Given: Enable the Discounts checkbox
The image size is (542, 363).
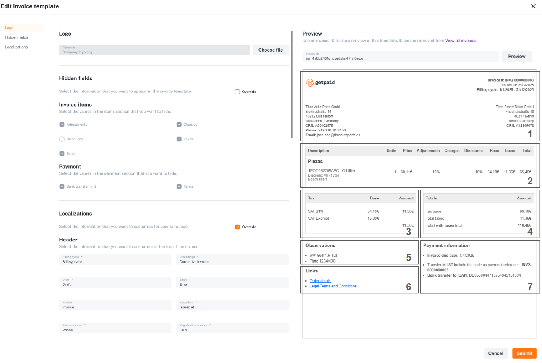Looking at the screenshot, I should (62, 139).
